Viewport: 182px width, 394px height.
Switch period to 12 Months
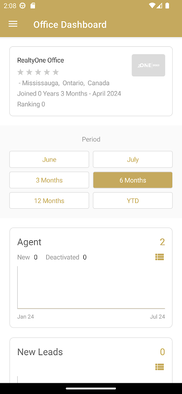tap(49, 200)
